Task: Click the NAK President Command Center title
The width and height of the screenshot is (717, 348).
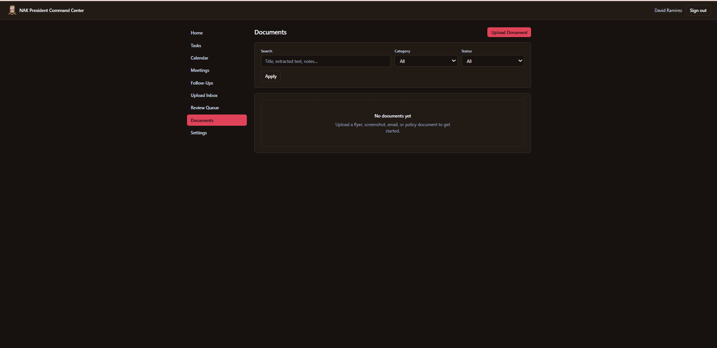Action: 52,10
